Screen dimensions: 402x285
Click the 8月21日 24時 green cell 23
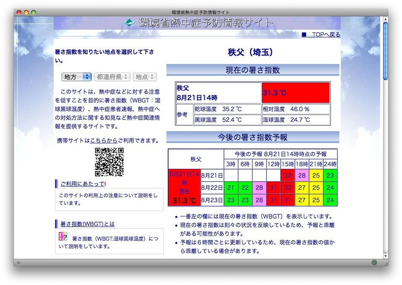coord(330,175)
